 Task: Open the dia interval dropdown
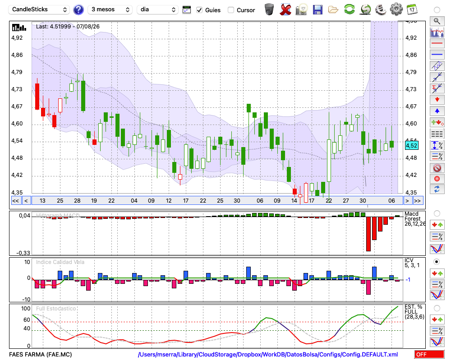click(x=157, y=9)
